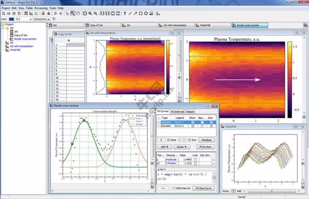The image size is (309, 199).
Task: Choose the ellipse drawing tool
Action: tap(146, 13)
